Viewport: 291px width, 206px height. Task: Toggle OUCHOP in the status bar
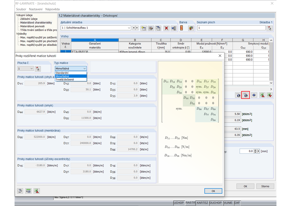216,203
